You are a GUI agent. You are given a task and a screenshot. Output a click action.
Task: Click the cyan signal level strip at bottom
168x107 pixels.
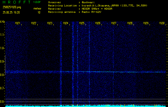85,106
